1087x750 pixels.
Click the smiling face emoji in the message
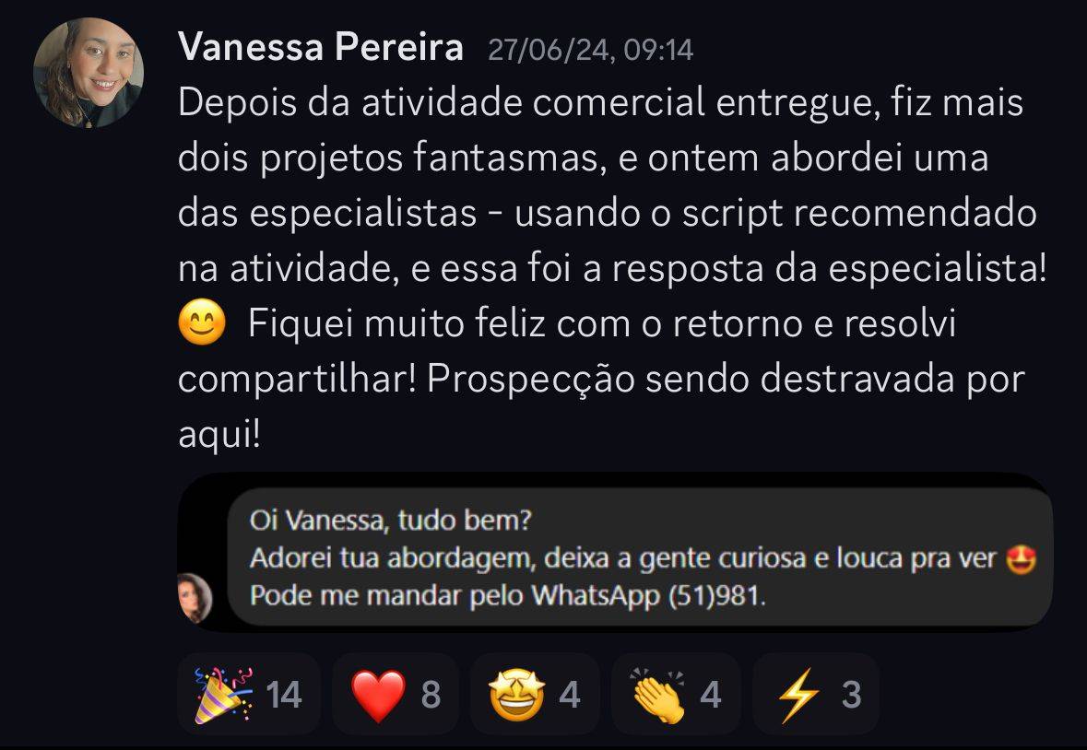coord(203,323)
